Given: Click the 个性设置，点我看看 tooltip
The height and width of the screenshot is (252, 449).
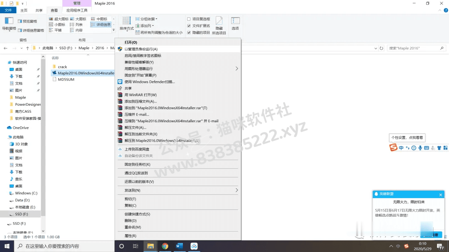Looking at the screenshot, I should 407,138.
